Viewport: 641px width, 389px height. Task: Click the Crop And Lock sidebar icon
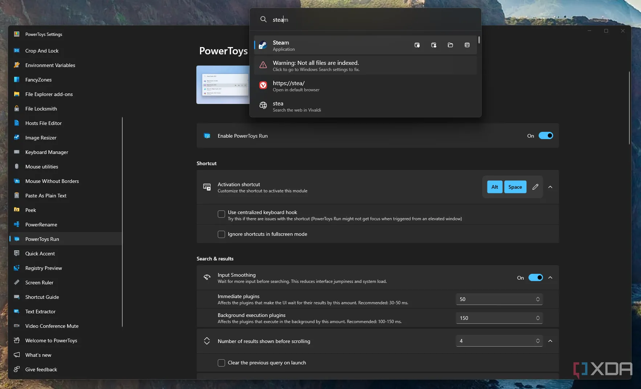pyautogui.click(x=17, y=51)
